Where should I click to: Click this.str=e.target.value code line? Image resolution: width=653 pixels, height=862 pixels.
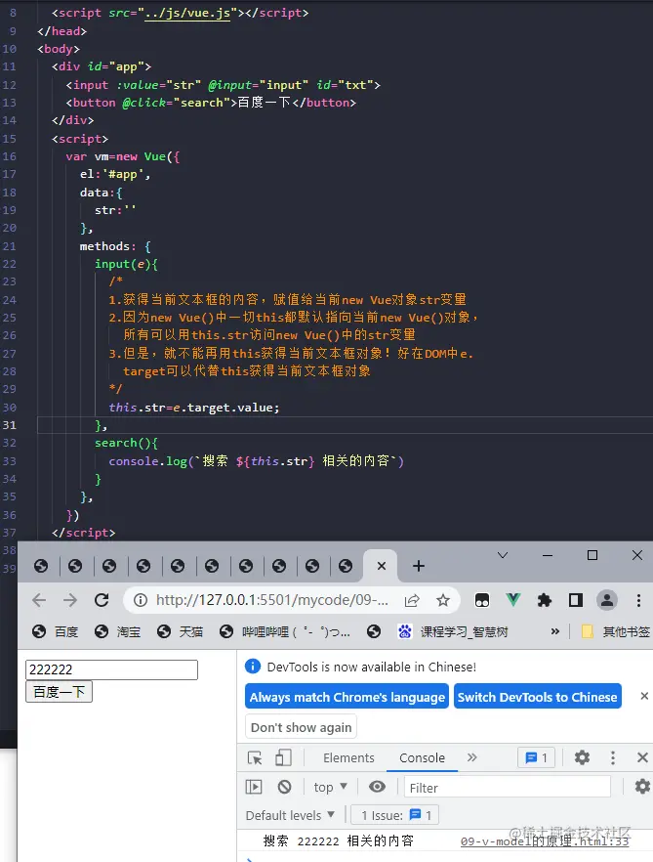click(x=194, y=408)
